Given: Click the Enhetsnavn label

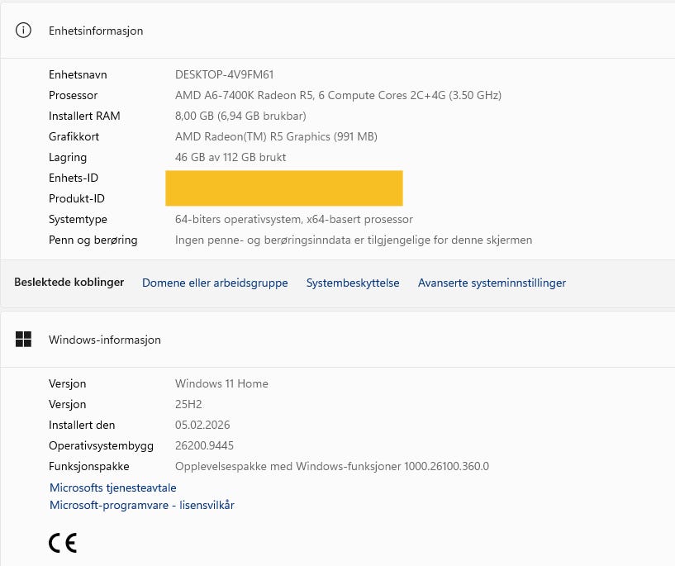Looking at the screenshot, I should point(78,74).
